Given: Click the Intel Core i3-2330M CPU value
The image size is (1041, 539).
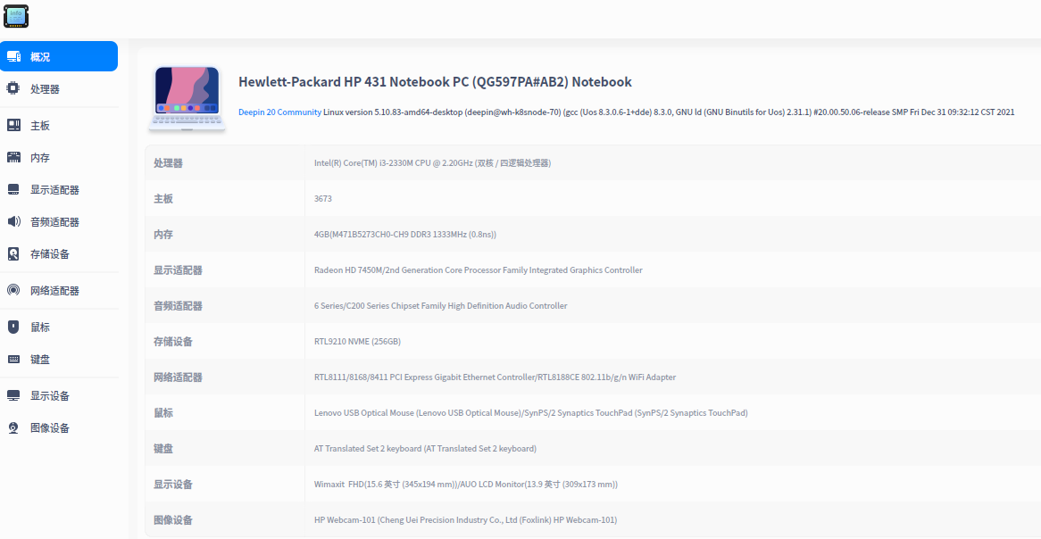Looking at the screenshot, I should (x=432, y=162).
